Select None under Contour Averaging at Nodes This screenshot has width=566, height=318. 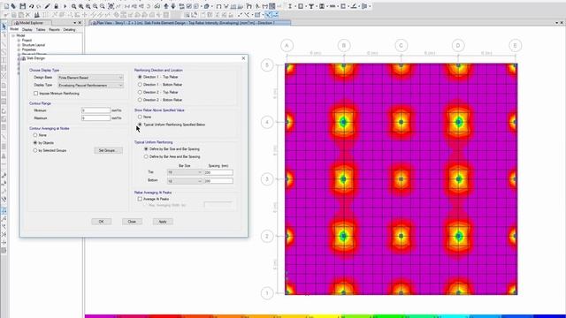pyautogui.click(x=35, y=135)
